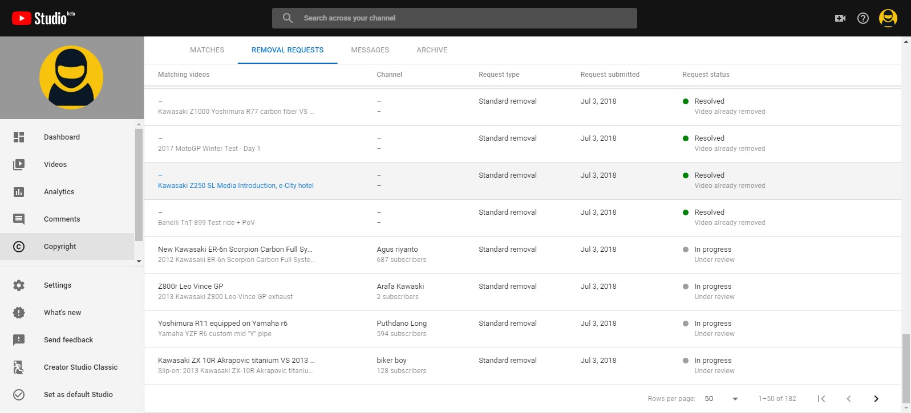This screenshot has height=413, width=911.
Task: Click 2017 MotoGP Winter Test - Day 1
Action: click(x=209, y=149)
